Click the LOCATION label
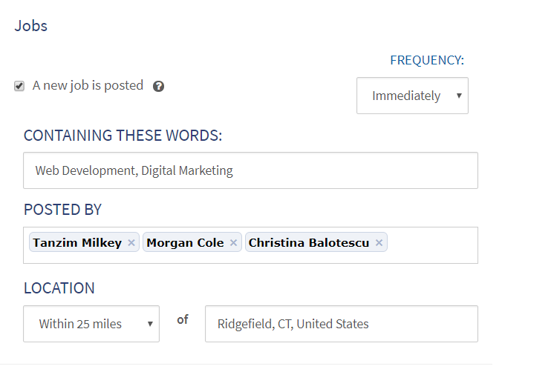Screen dimensions: 554x369 [59, 288]
